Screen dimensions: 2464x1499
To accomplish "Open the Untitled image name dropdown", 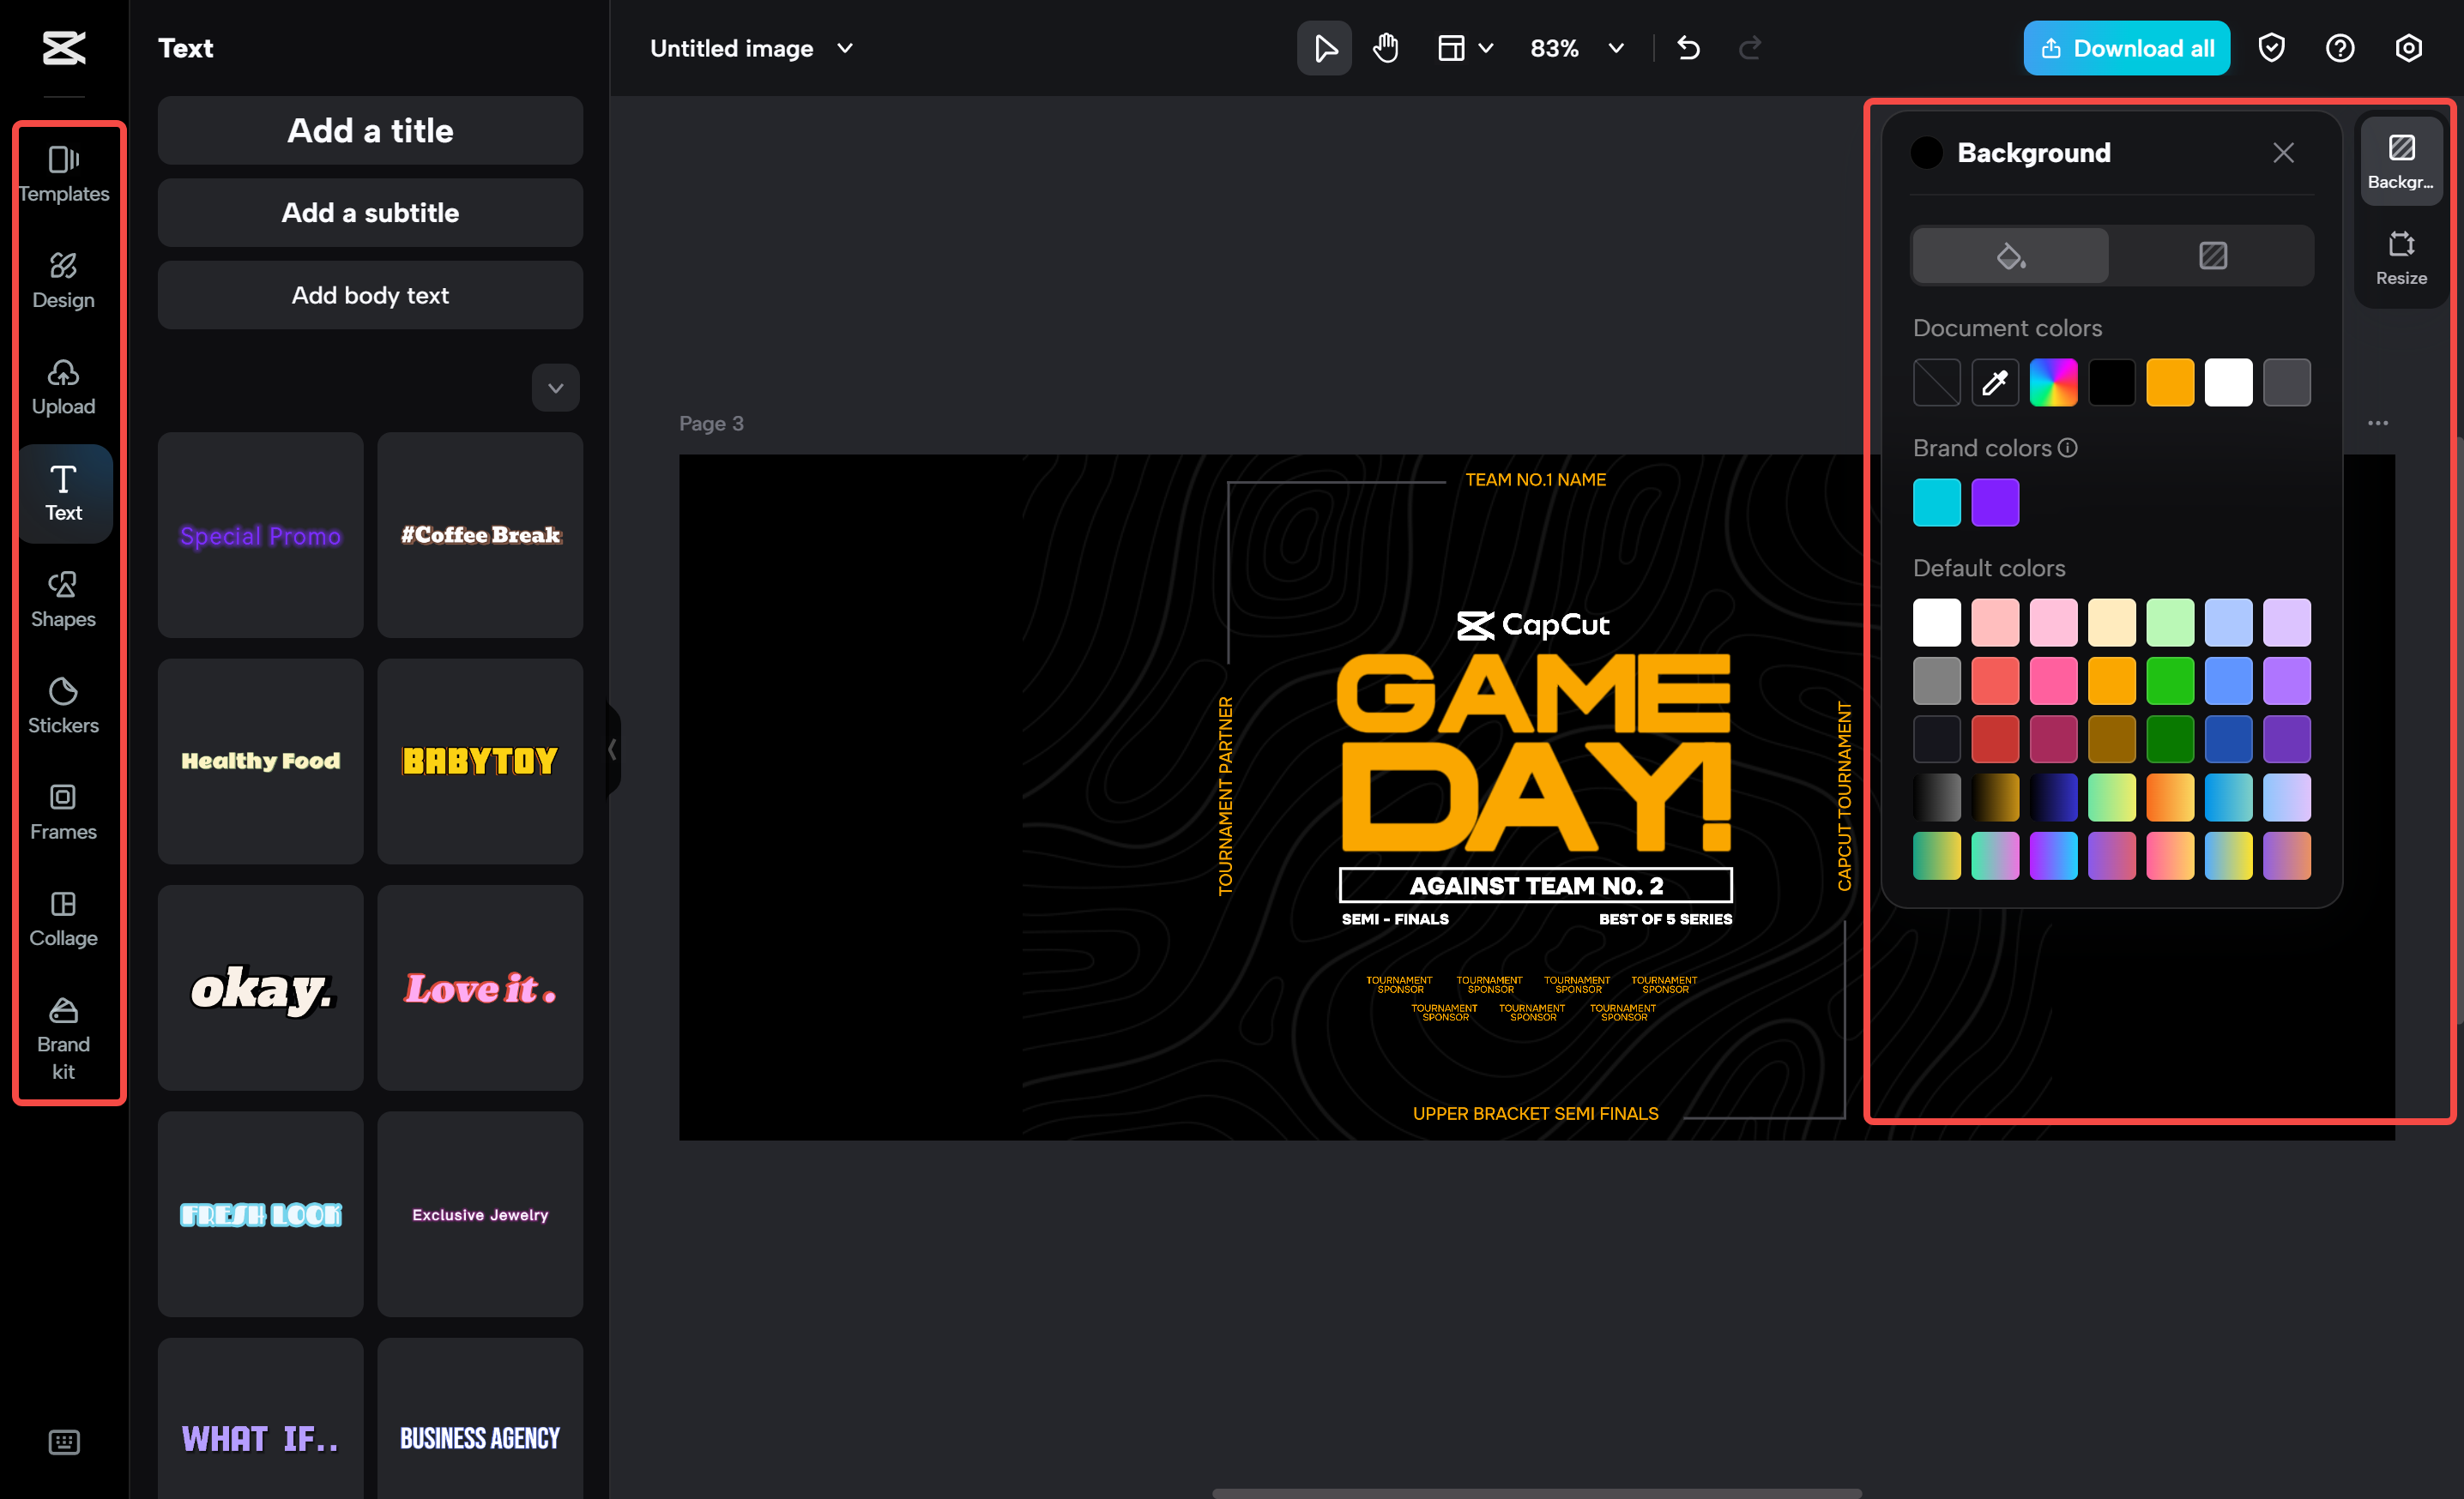I will click(844, 47).
